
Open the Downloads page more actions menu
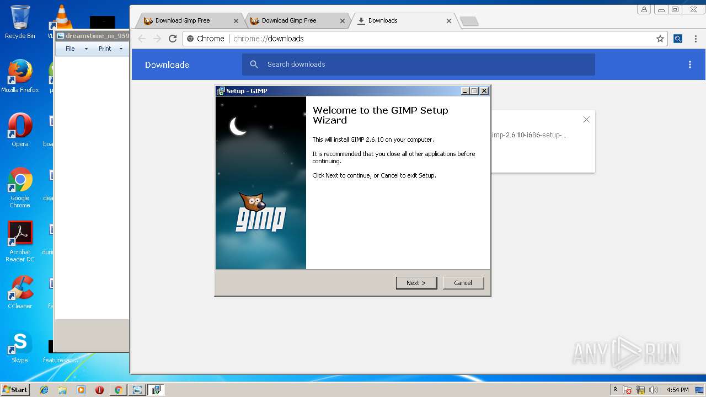689,65
